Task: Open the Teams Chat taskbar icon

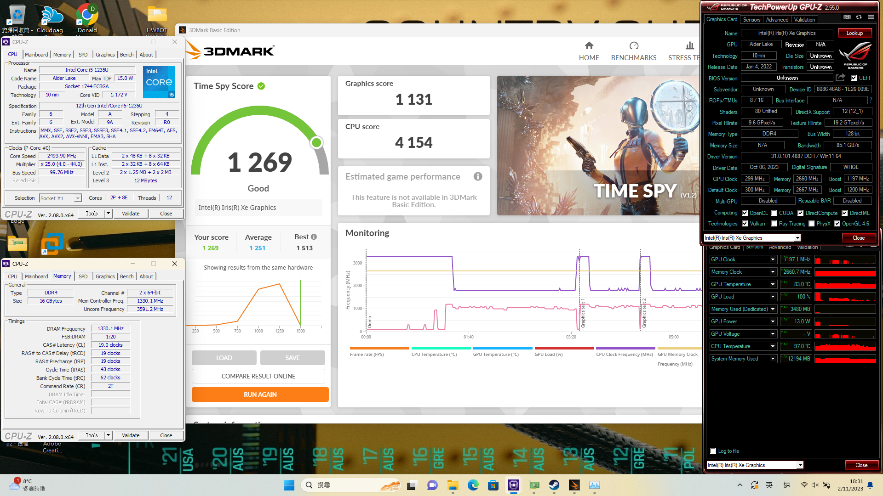Action: (432, 485)
